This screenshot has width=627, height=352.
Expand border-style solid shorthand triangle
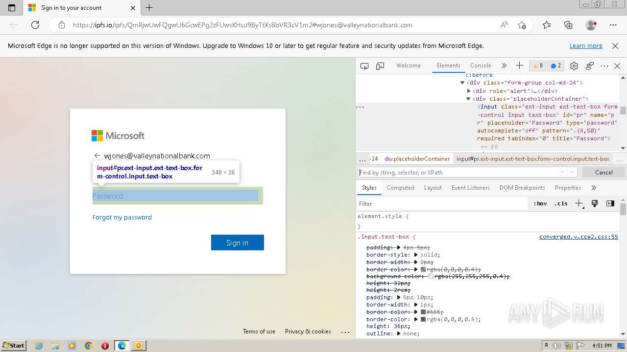(416, 255)
